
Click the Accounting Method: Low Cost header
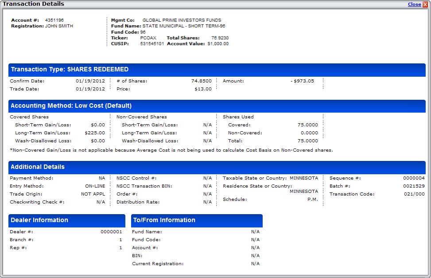(x=217, y=106)
